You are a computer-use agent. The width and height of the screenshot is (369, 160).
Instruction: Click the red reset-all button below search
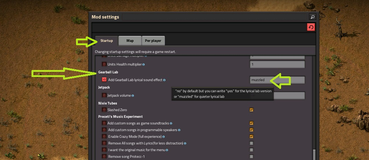pyautogui.click(x=311, y=27)
